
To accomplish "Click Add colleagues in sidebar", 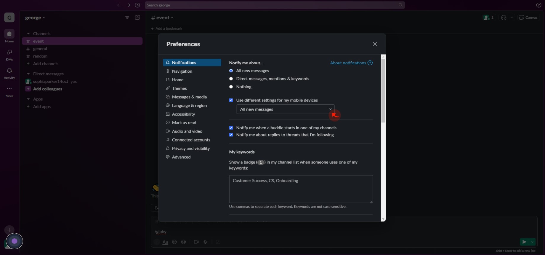I will point(48,89).
